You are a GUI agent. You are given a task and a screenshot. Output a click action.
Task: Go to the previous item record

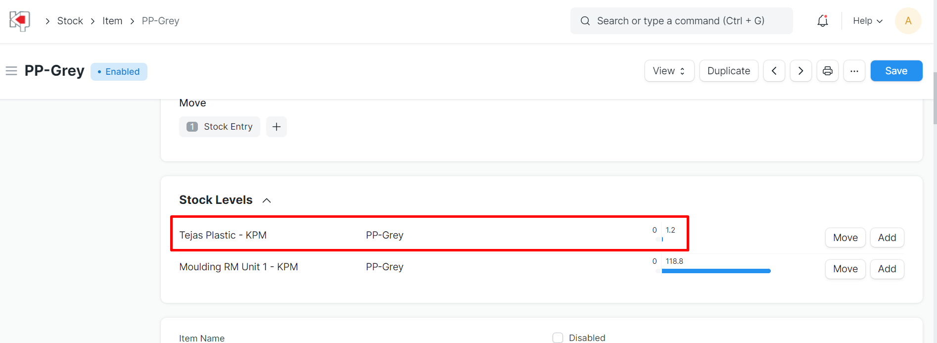774,71
